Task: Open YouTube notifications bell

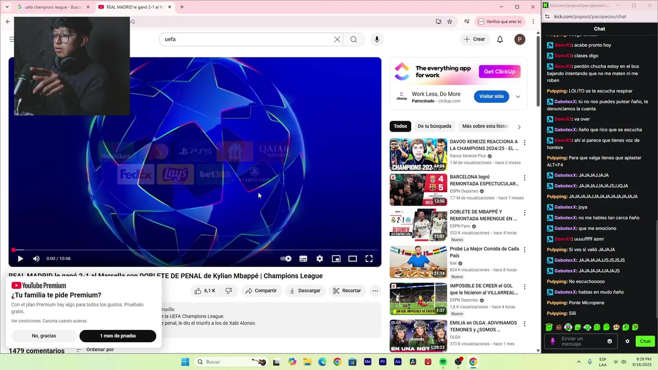Action: tap(500, 39)
